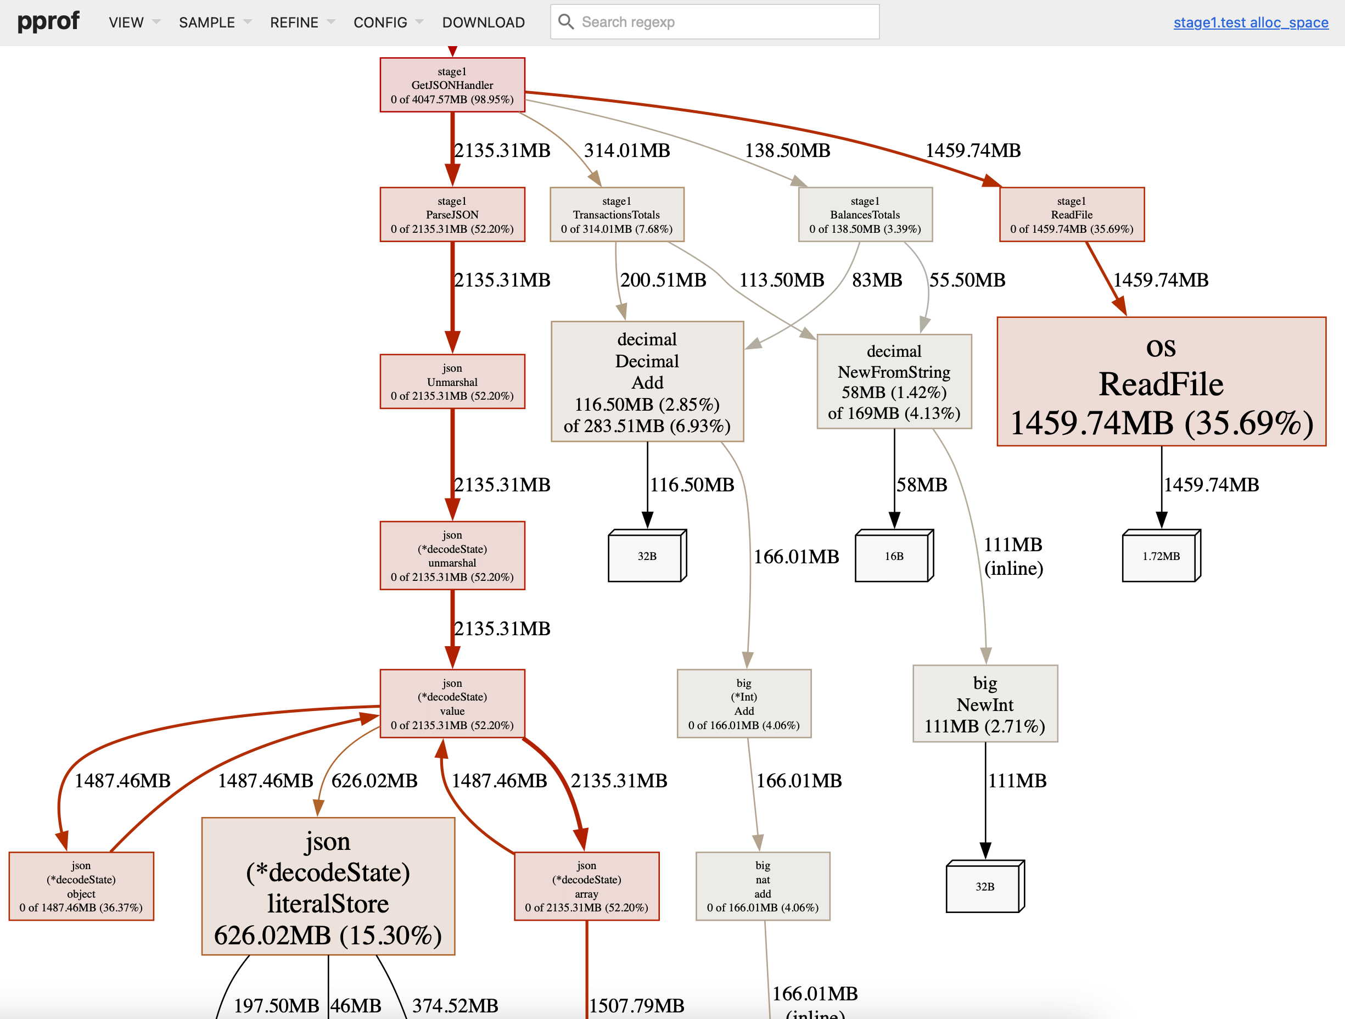1345x1019 pixels.
Task: Click the 113.50MB edge label
Action: [781, 279]
